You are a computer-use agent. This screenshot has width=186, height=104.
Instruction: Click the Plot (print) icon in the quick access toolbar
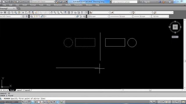click(x=17, y=2)
